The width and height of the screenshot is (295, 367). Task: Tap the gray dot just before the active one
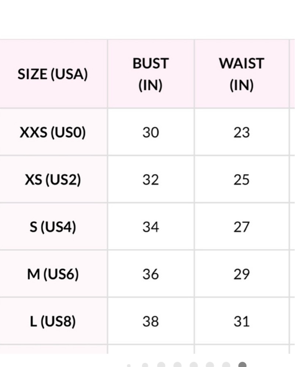[226, 365]
